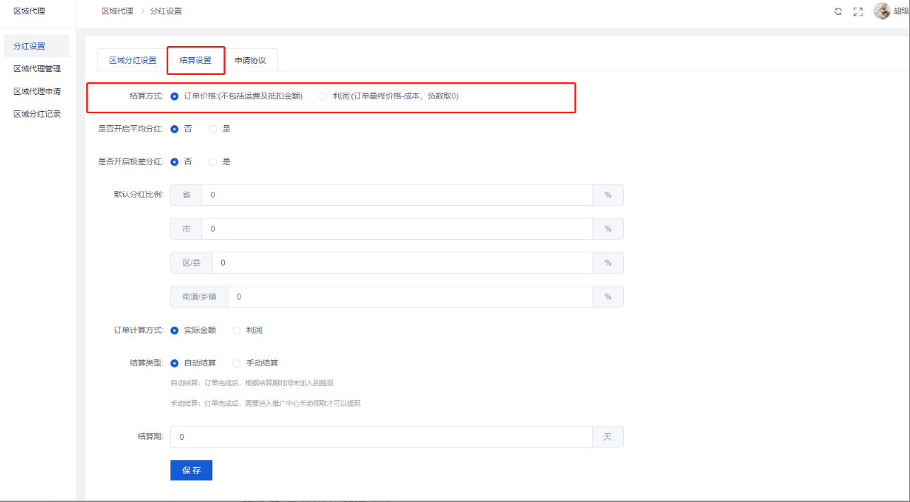Open the user avatar menu
Screen dimensions: 910x502
coord(882,11)
